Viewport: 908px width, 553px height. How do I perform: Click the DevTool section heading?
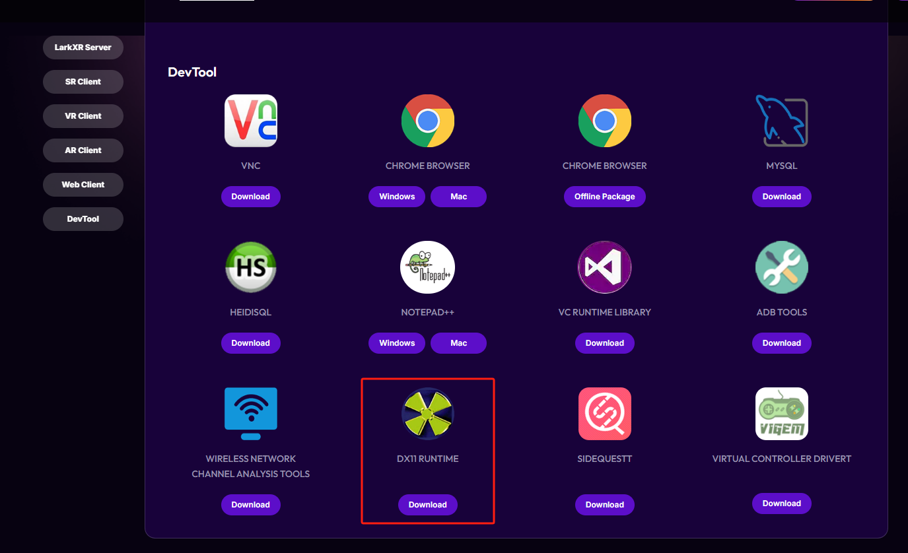click(x=192, y=72)
